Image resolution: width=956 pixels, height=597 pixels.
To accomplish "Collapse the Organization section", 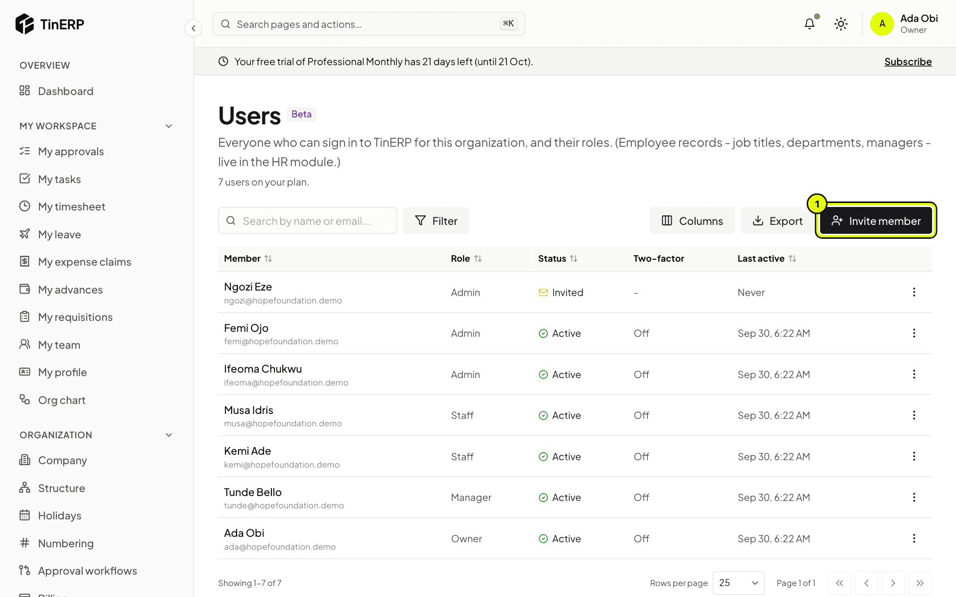I will point(169,435).
